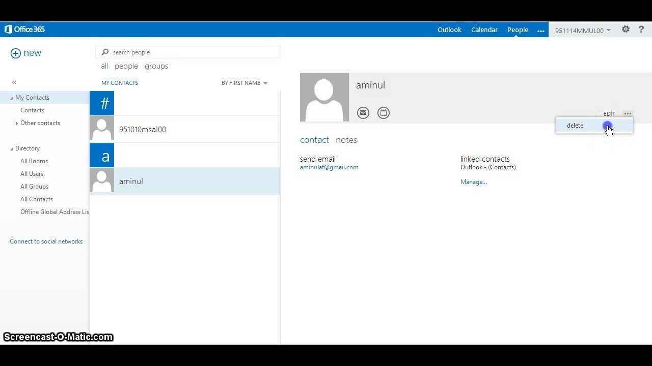The height and width of the screenshot is (366, 652).
Task: Click the avatar next to aminul in list
Action: tap(102, 180)
